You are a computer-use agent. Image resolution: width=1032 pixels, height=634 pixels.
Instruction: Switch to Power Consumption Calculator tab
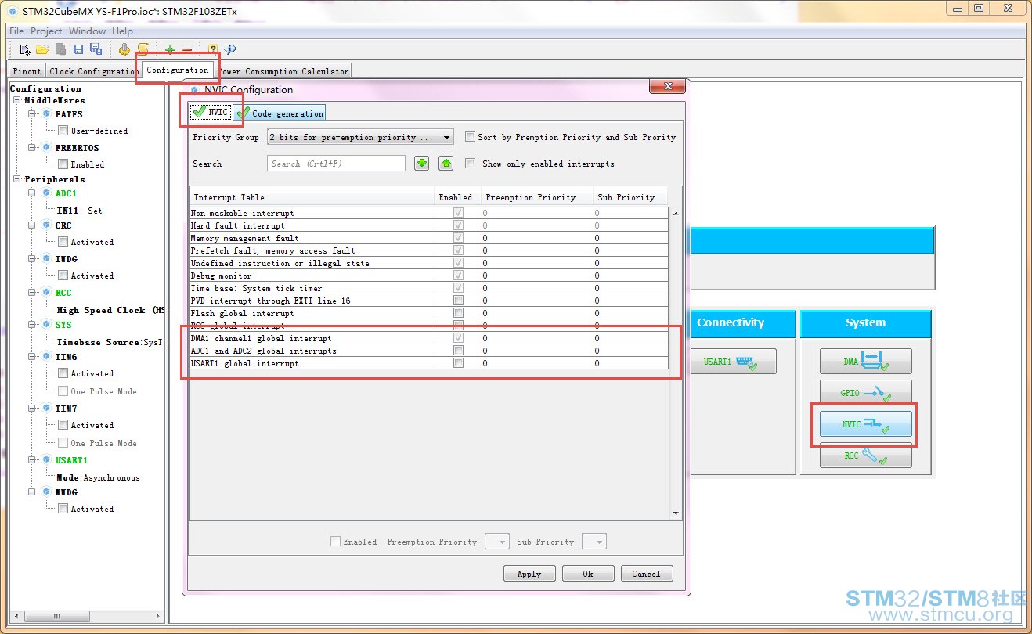283,71
